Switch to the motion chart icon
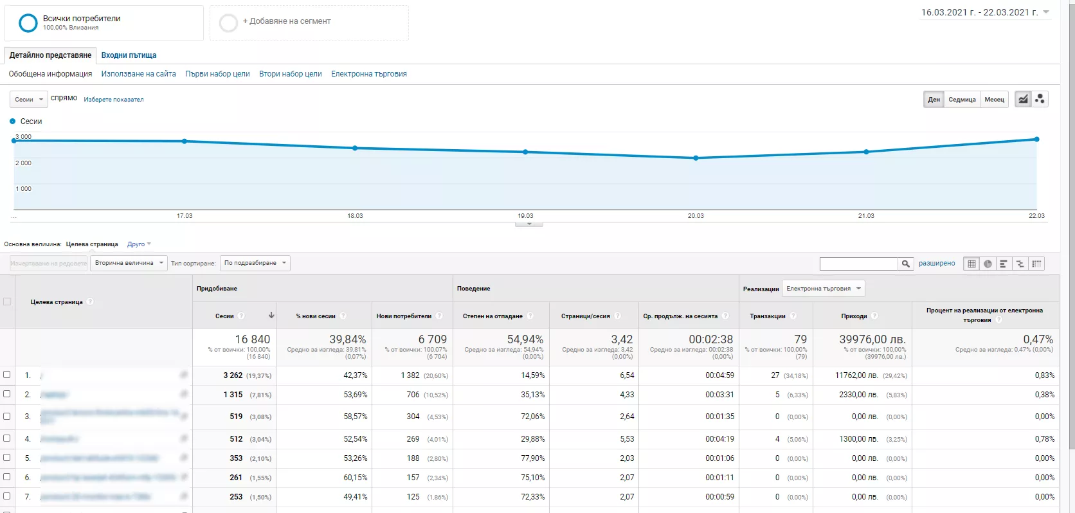The height and width of the screenshot is (513, 1075). (x=1040, y=99)
